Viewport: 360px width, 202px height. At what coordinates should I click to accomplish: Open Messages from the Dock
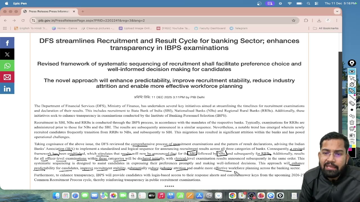point(85,196)
